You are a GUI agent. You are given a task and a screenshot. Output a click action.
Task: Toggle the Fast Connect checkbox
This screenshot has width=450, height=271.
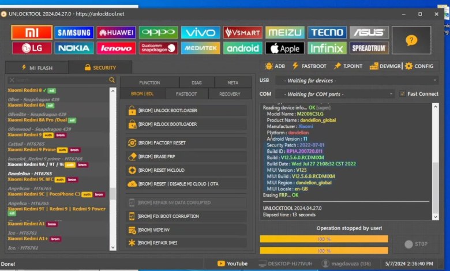(402, 94)
